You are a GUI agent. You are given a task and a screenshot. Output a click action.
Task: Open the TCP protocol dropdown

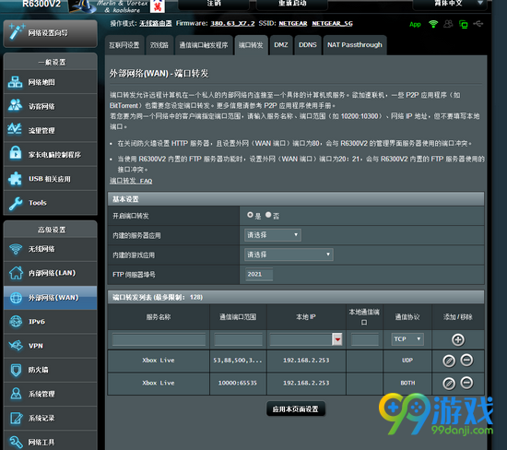[x=407, y=339]
